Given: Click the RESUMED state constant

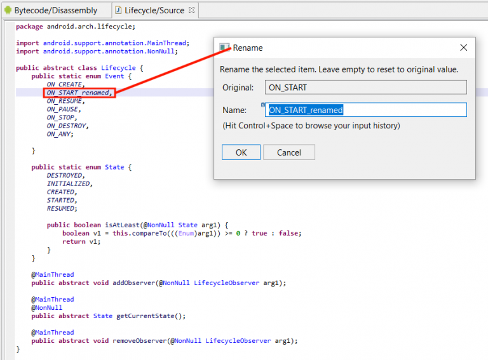Looking at the screenshot, I should pyautogui.click(x=61, y=208).
